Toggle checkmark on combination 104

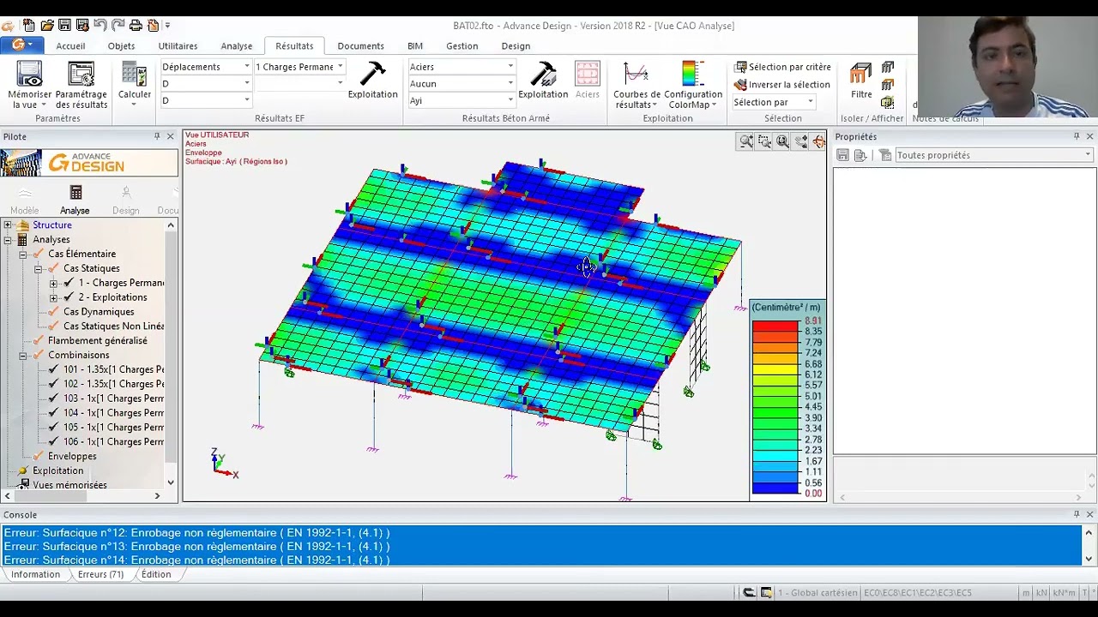click(53, 413)
